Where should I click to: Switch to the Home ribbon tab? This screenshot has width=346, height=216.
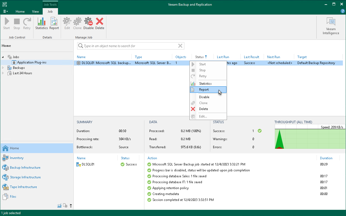coord(20,12)
